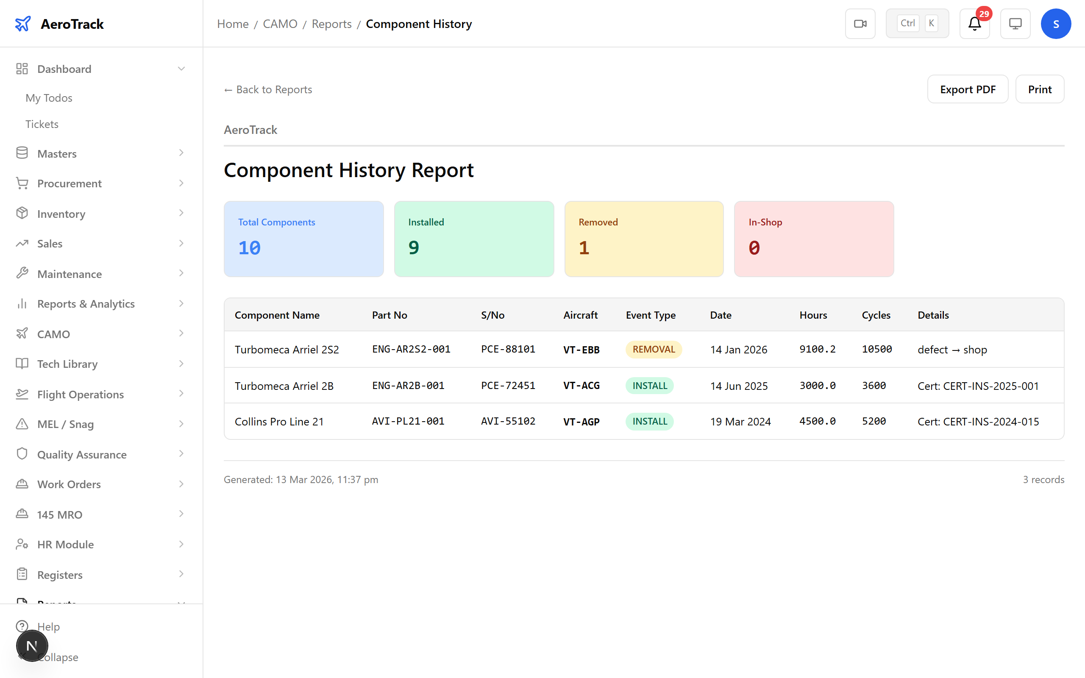
Task: Click the Maintenance wrench icon
Action: tap(22, 274)
